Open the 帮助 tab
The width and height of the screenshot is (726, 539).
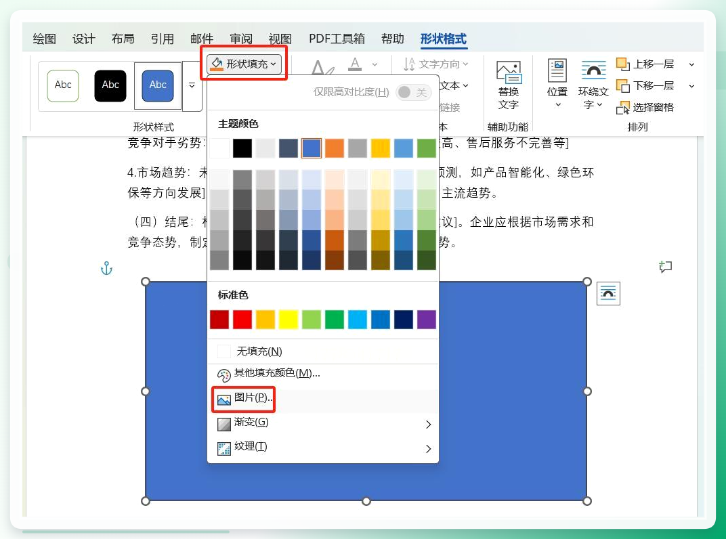coord(393,39)
